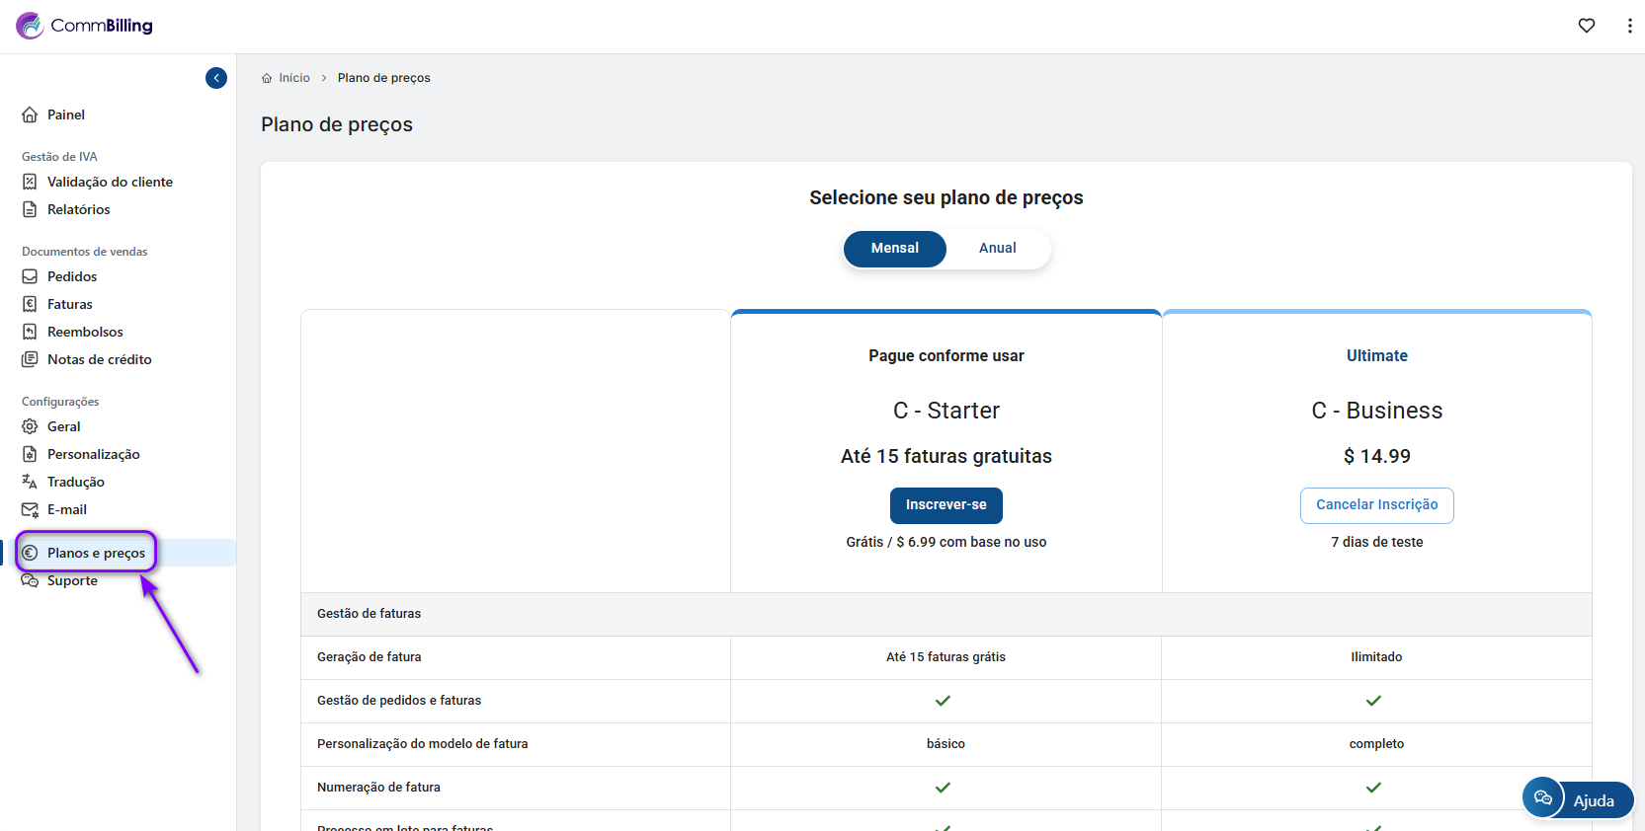
Task: Click the Cancelar Inscrição button
Action: pyautogui.click(x=1376, y=505)
